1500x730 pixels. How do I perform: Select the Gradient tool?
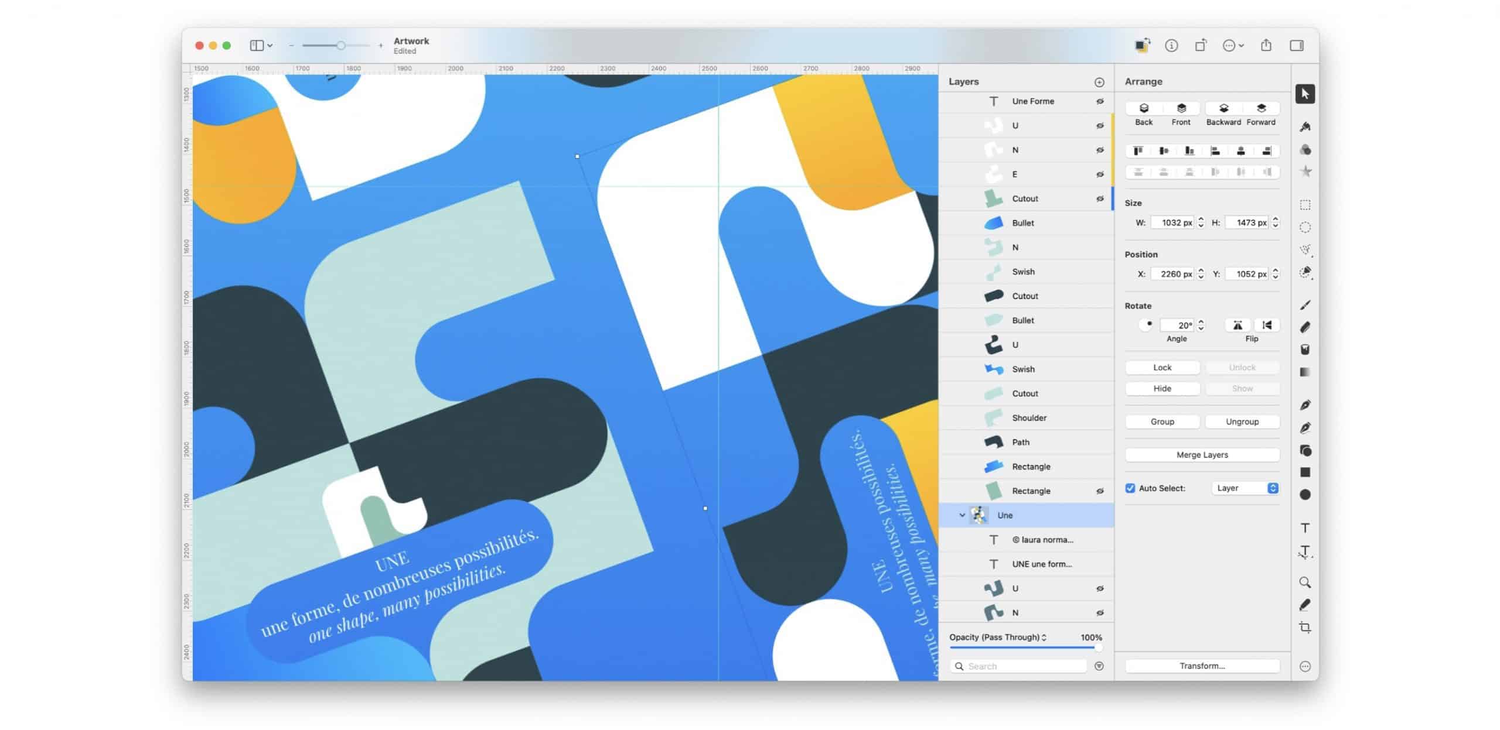[x=1305, y=372]
